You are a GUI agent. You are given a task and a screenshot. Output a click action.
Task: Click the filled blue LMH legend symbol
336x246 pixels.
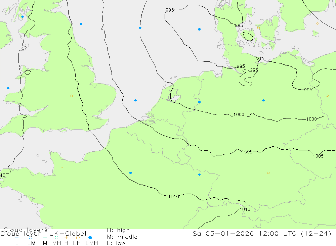click(90, 238)
